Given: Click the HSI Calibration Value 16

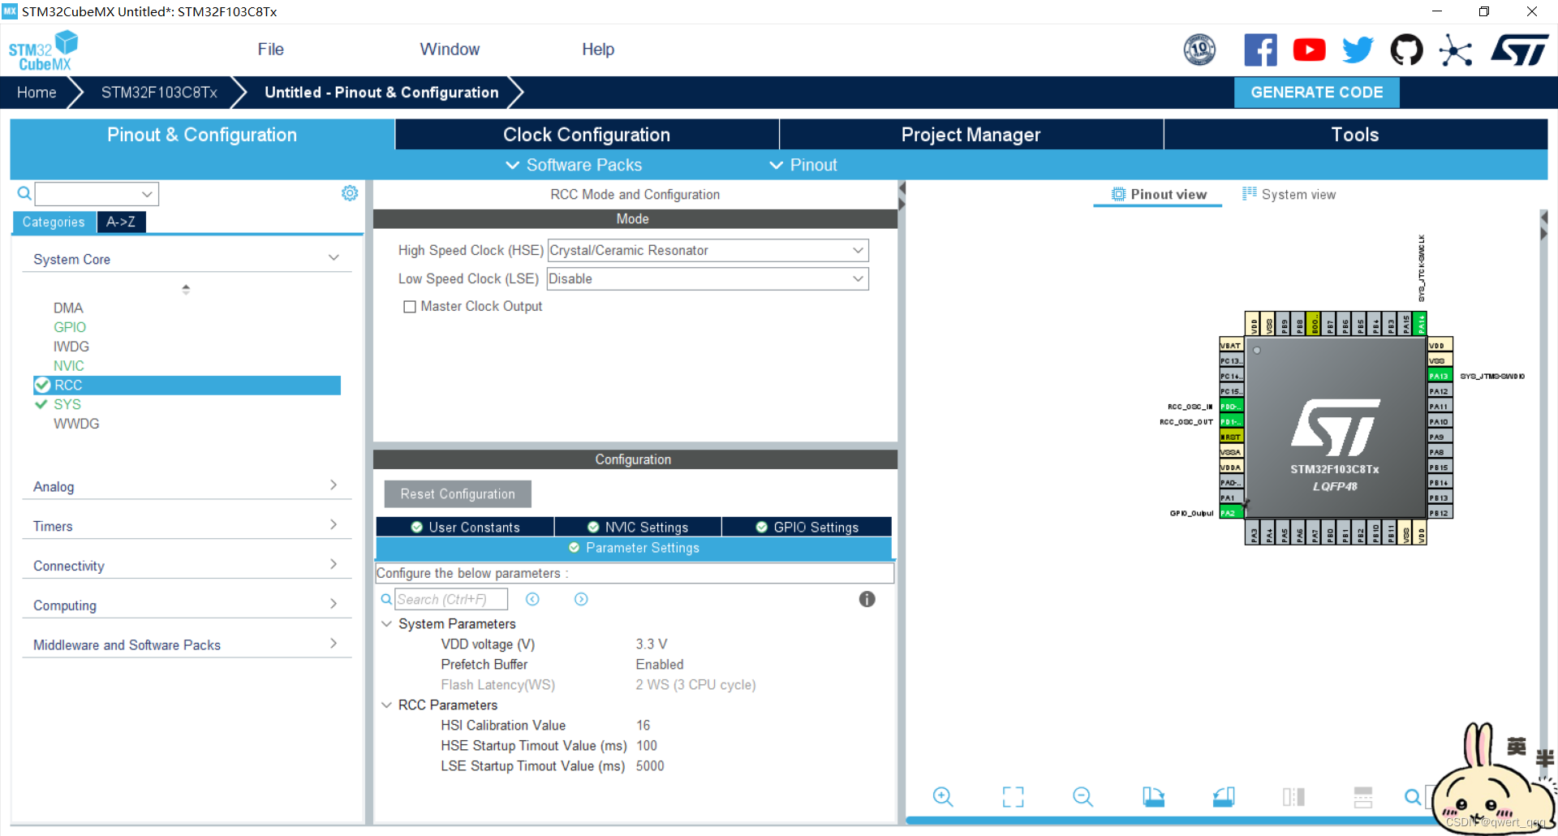Looking at the screenshot, I should point(643,726).
